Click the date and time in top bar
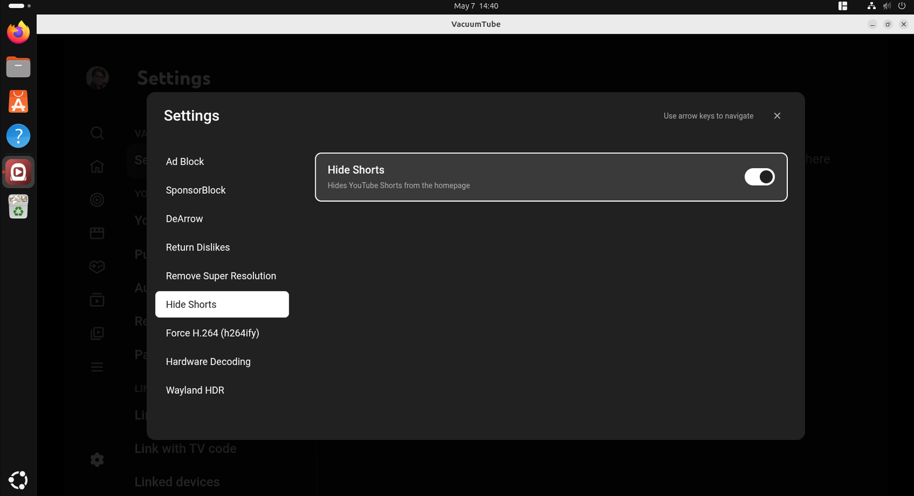The image size is (914, 496). click(476, 6)
